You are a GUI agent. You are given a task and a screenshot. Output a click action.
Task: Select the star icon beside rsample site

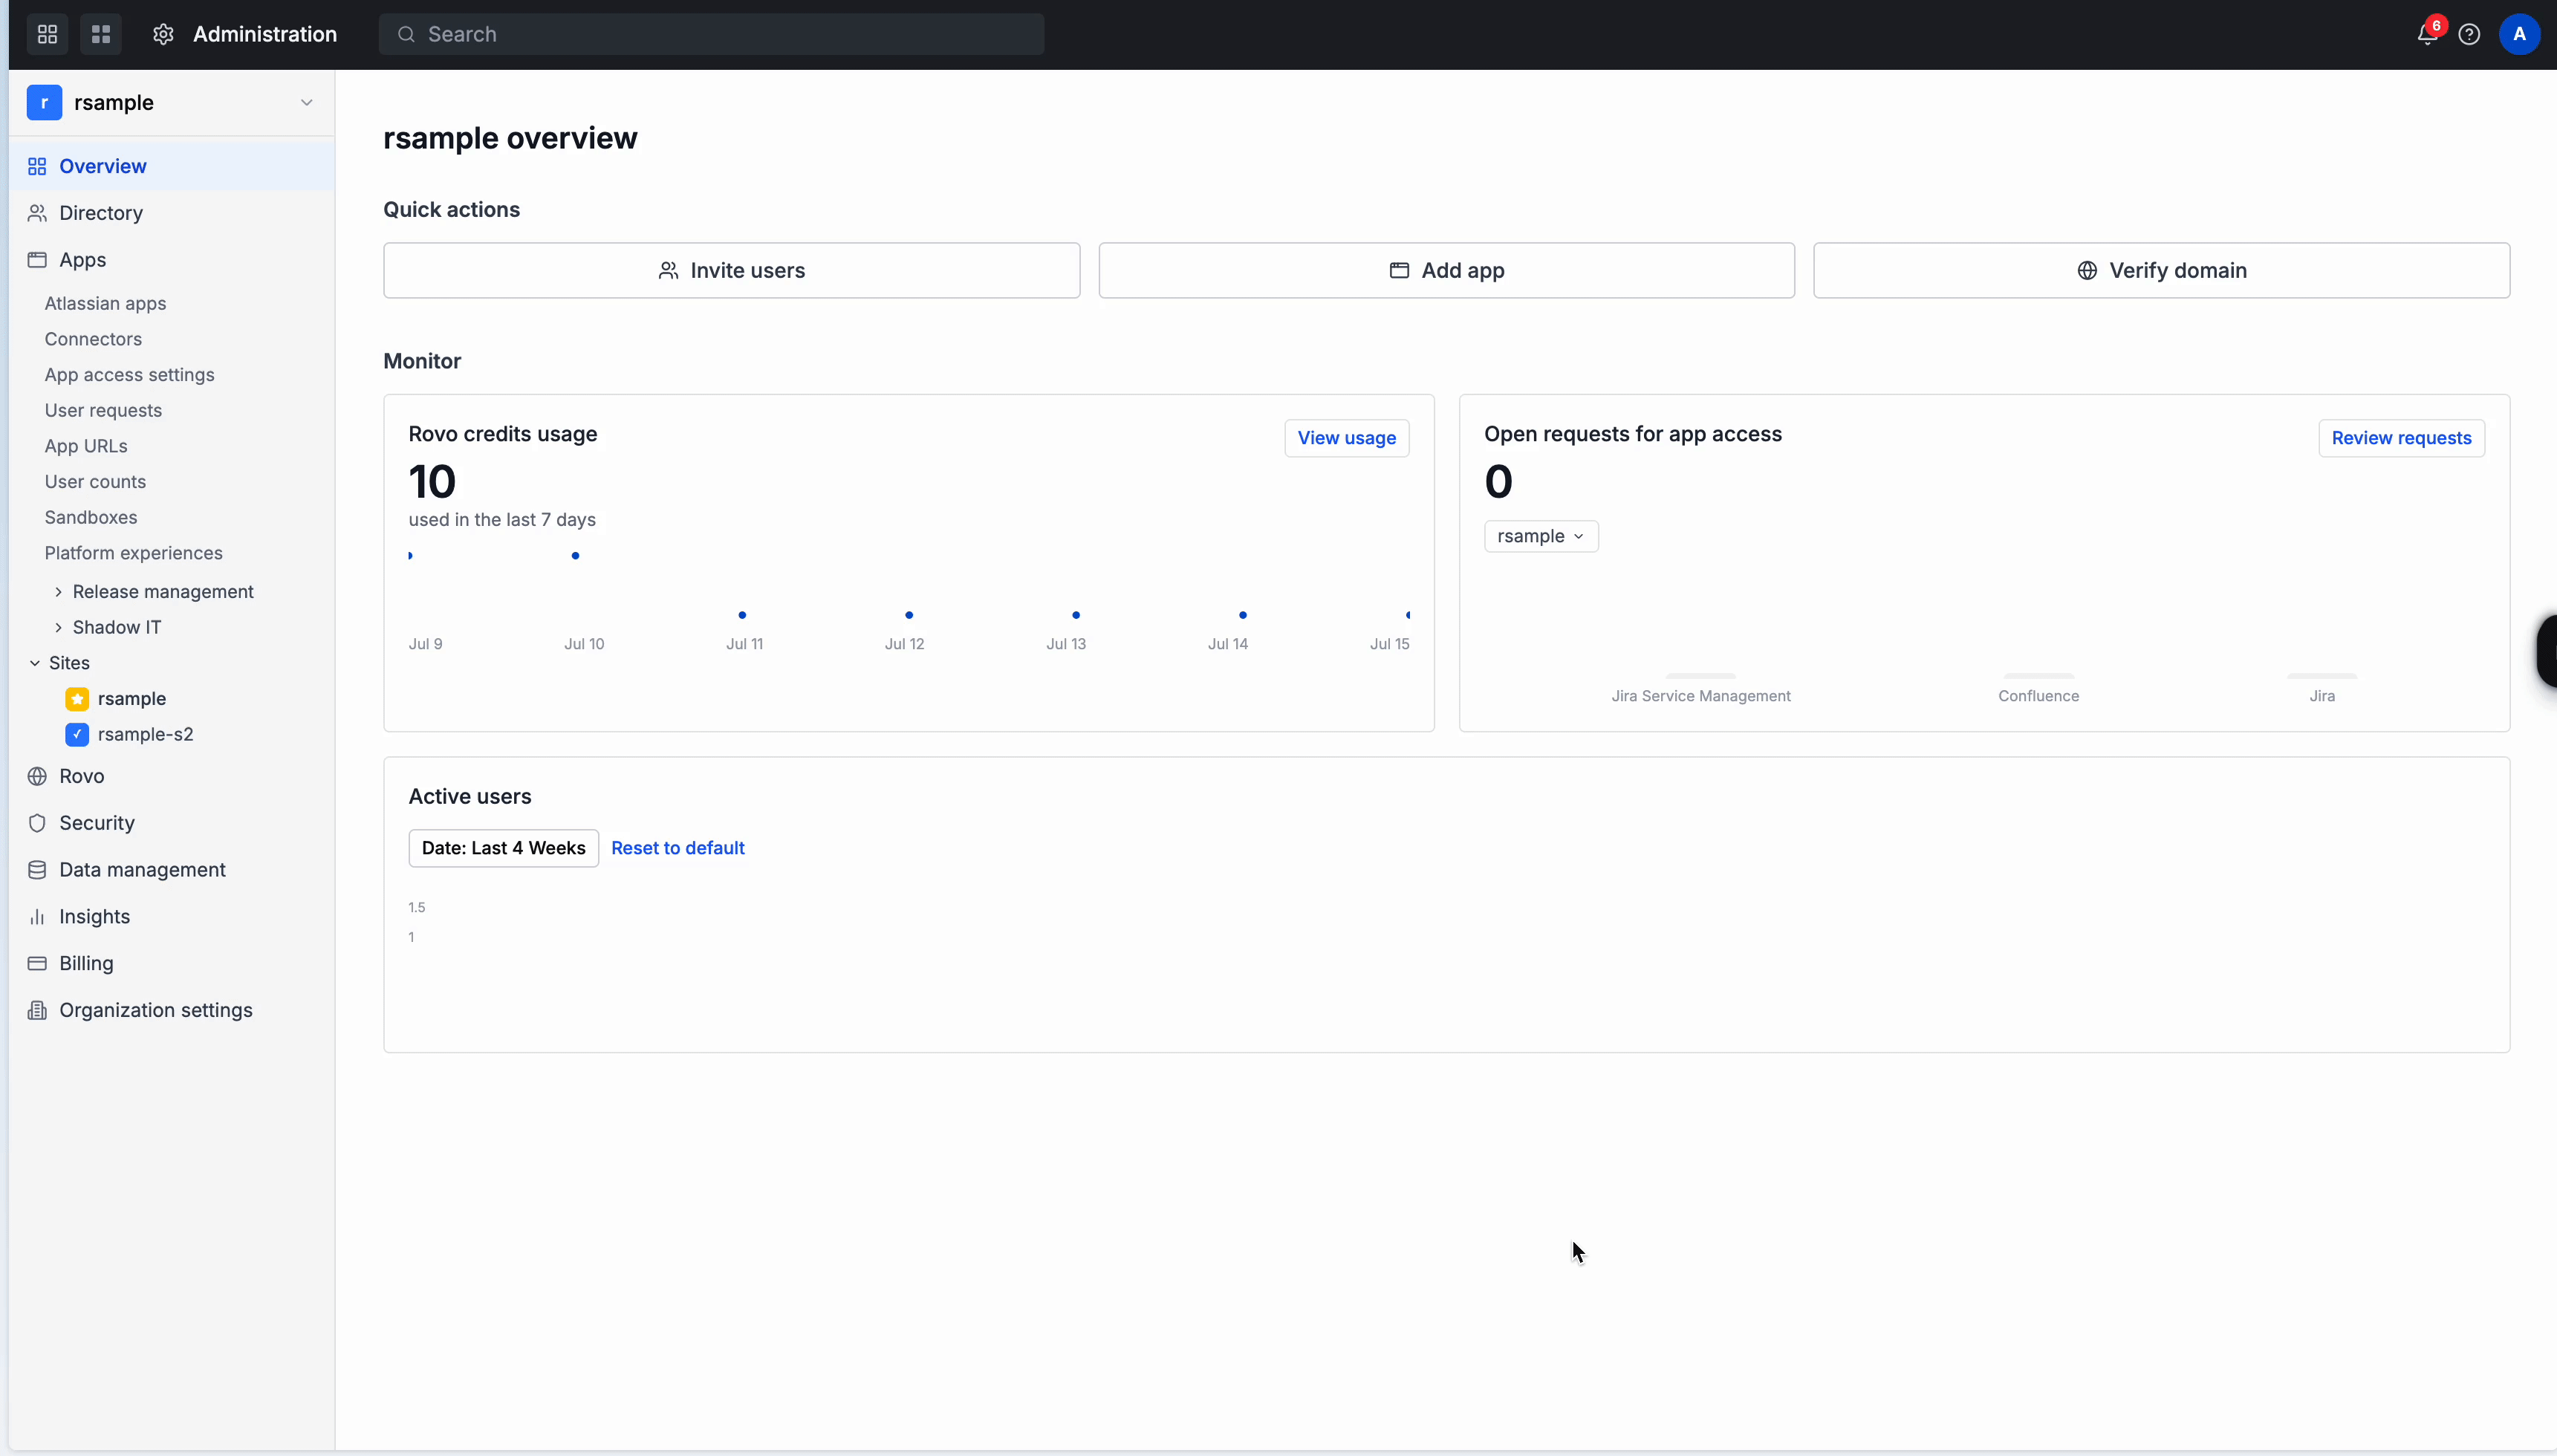pos(77,698)
